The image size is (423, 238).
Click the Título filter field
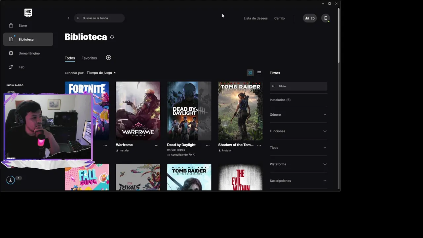pyautogui.click(x=298, y=86)
